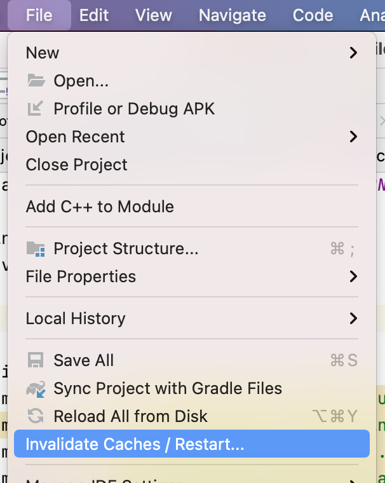This screenshot has height=483, width=385.
Task: Click the Gradle sync elephant icon
Action: (36, 388)
